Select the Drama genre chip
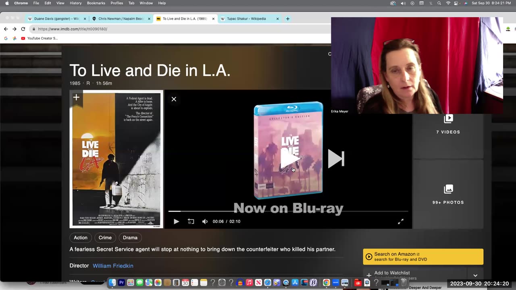Image resolution: width=516 pixels, height=290 pixels. [130, 238]
